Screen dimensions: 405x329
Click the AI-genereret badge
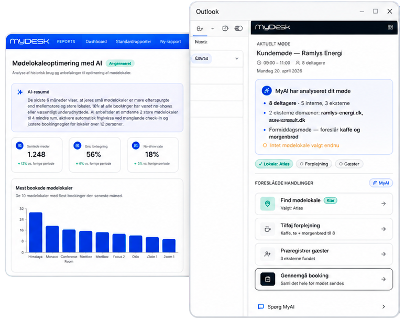click(x=120, y=63)
